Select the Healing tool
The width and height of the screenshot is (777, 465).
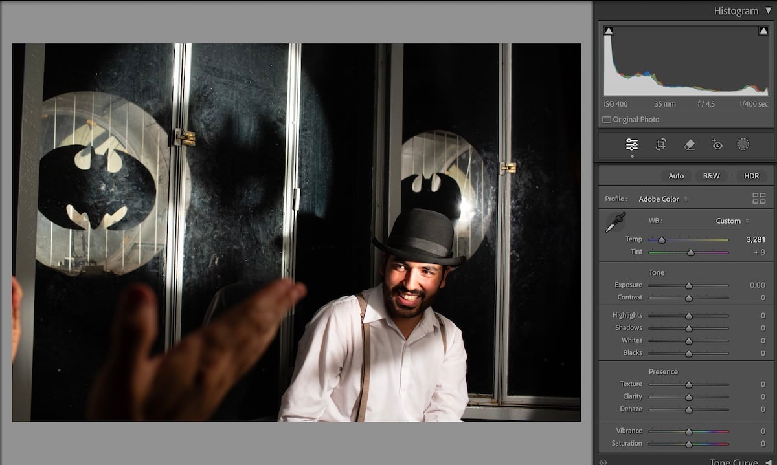[689, 144]
